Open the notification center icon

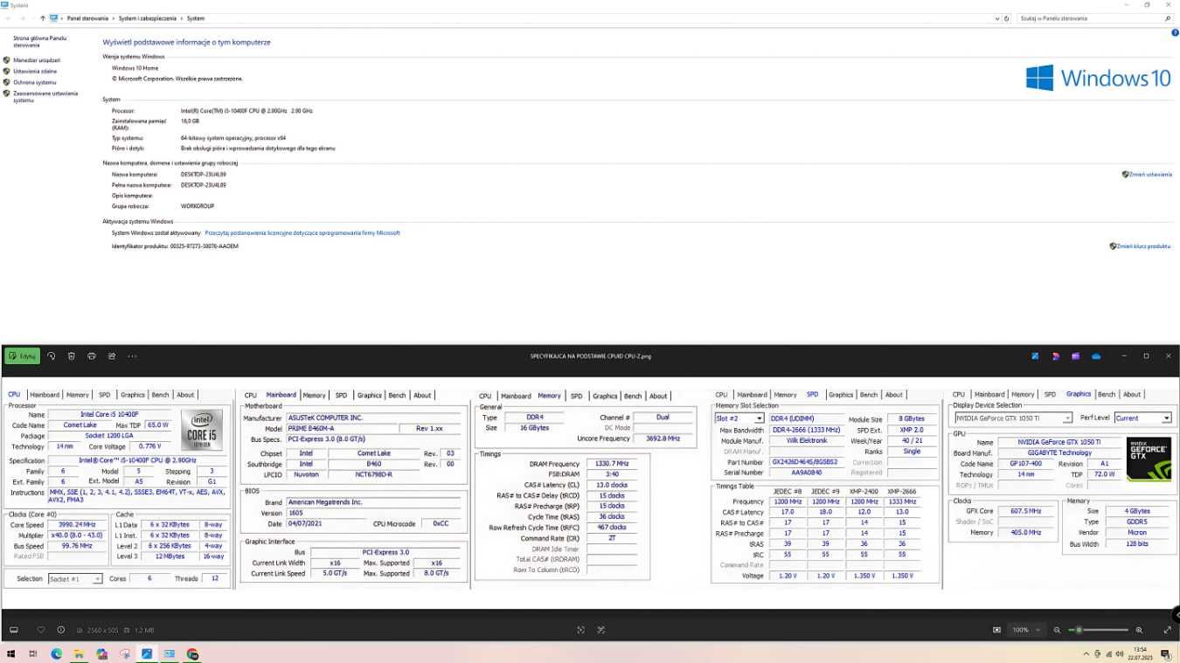click(x=1166, y=653)
